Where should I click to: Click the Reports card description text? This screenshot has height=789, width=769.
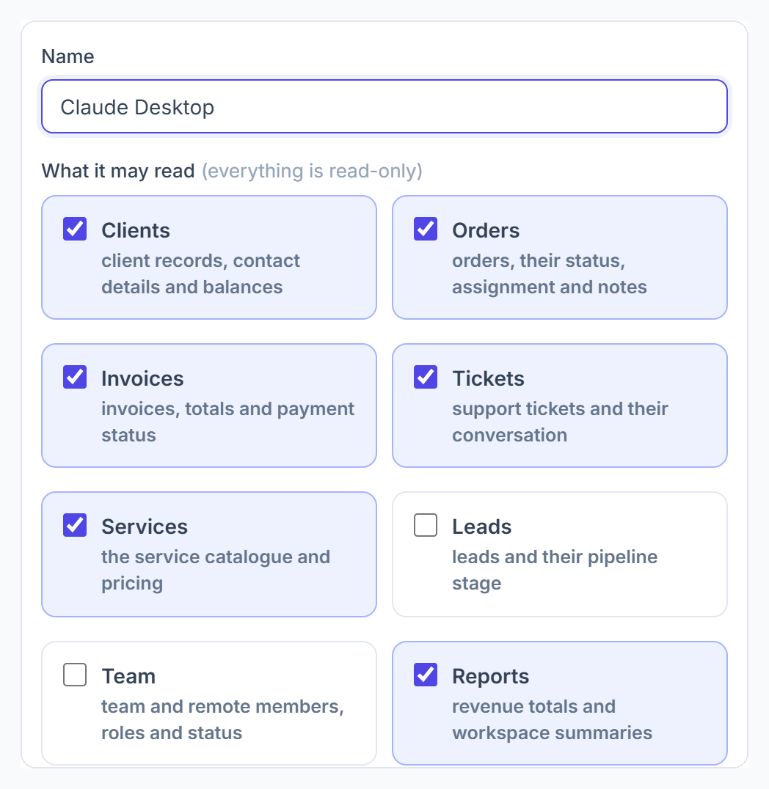[x=552, y=719]
